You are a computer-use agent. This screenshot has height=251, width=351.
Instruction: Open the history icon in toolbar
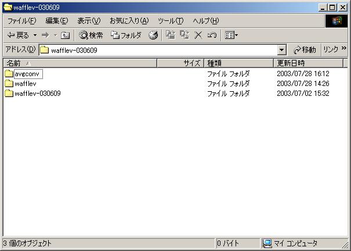point(153,35)
